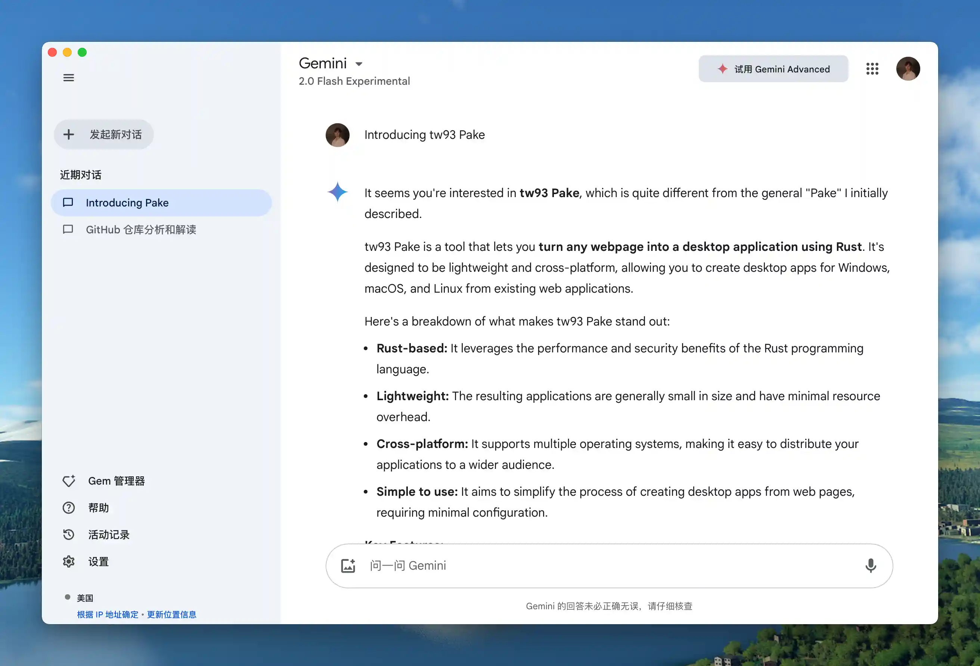This screenshot has width=980, height=666.
Task: Click the upload image icon in prompt box
Action: [348, 566]
